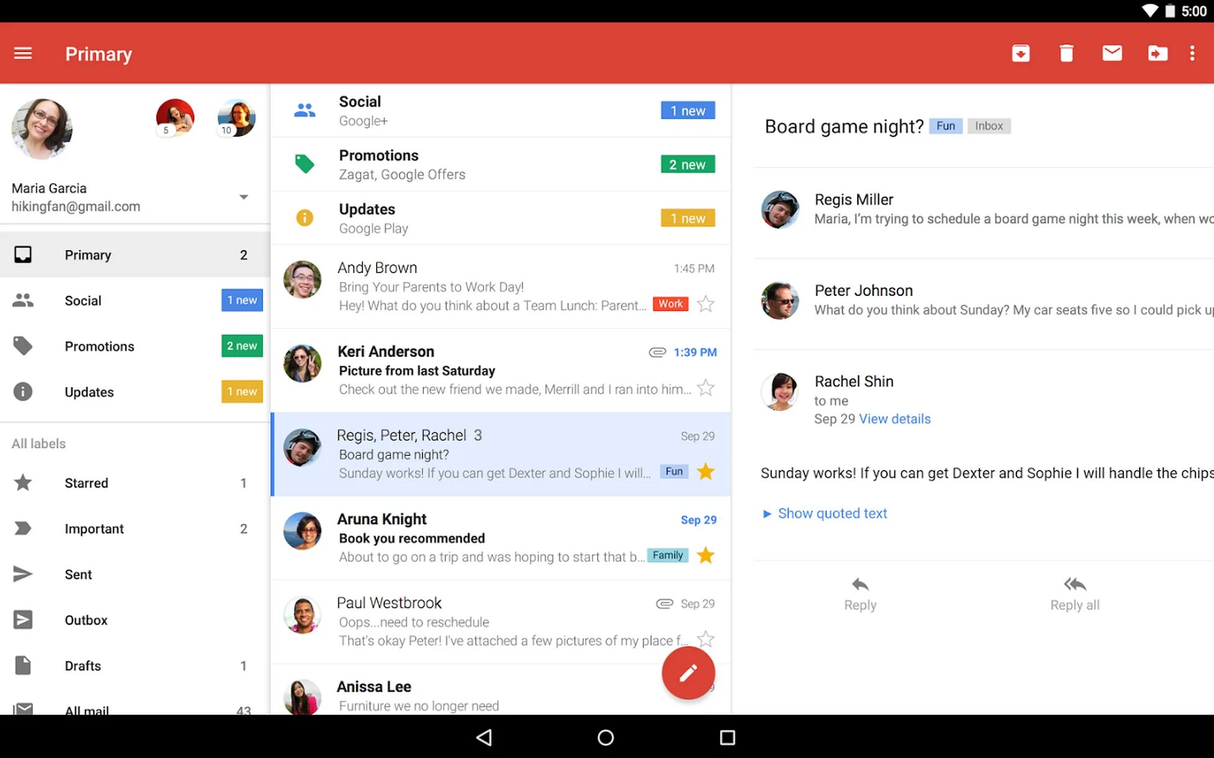The height and width of the screenshot is (758, 1214).
Task: Click the delete/trash icon in toolbar
Action: pos(1066,53)
